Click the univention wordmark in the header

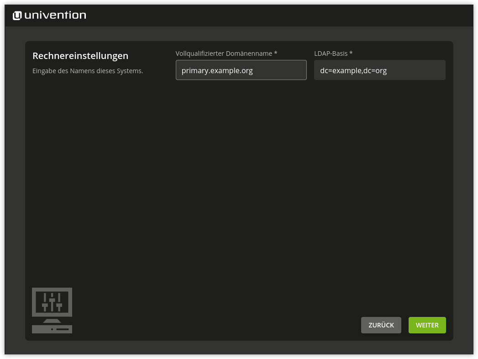click(x=55, y=15)
